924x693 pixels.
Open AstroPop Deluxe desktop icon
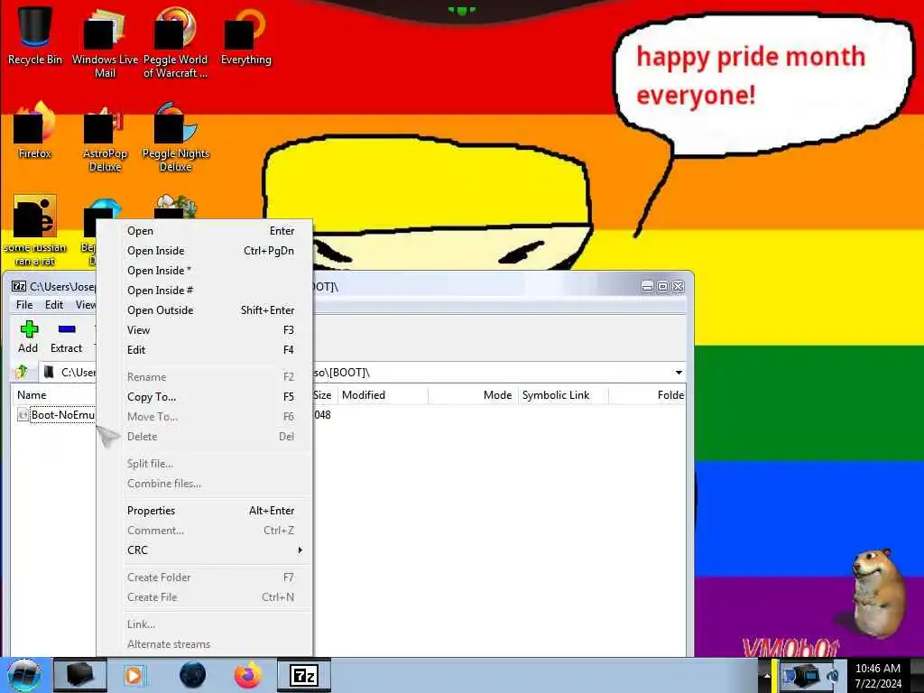click(105, 137)
